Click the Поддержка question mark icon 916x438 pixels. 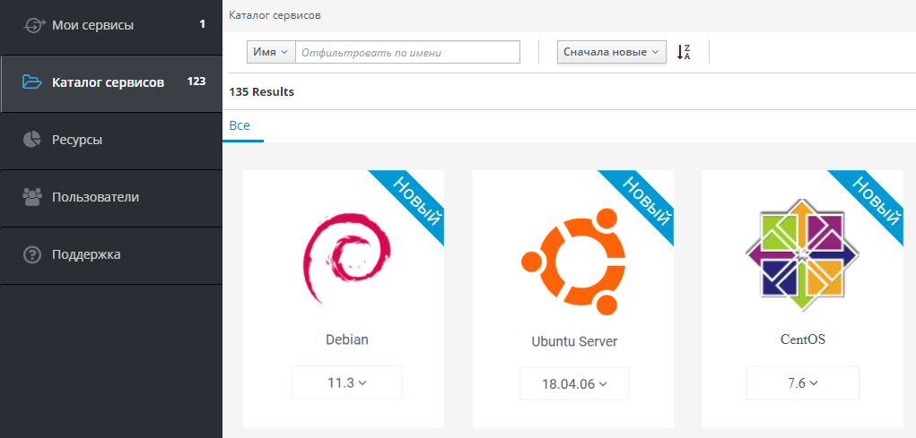(x=32, y=254)
